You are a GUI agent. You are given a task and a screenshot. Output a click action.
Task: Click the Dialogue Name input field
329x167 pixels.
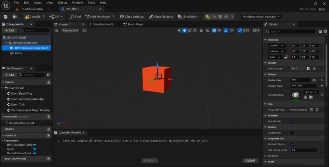coord(304,86)
